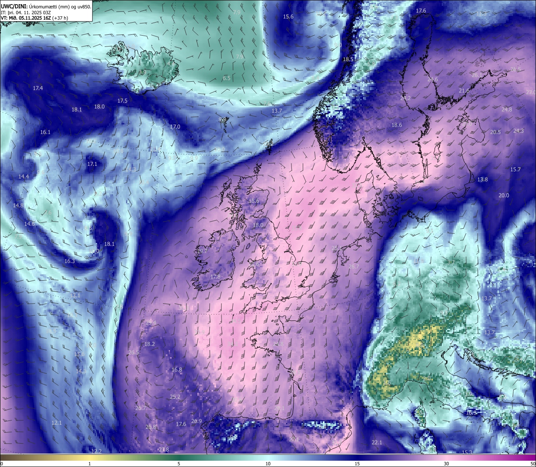Click the 16.3 value label
The image size is (536, 467).
coord(70,261)
